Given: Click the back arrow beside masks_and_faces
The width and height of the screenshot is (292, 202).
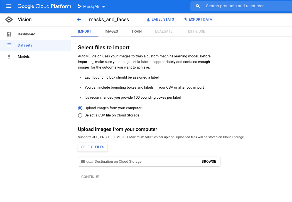Looking at the screenshot, I should point(79,20).
